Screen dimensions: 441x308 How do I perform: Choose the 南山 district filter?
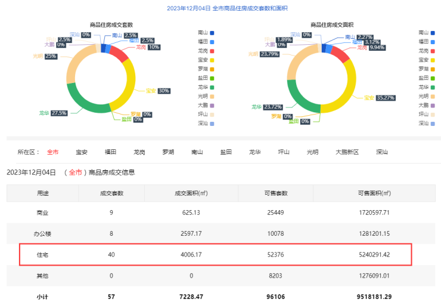pos(197,152)
